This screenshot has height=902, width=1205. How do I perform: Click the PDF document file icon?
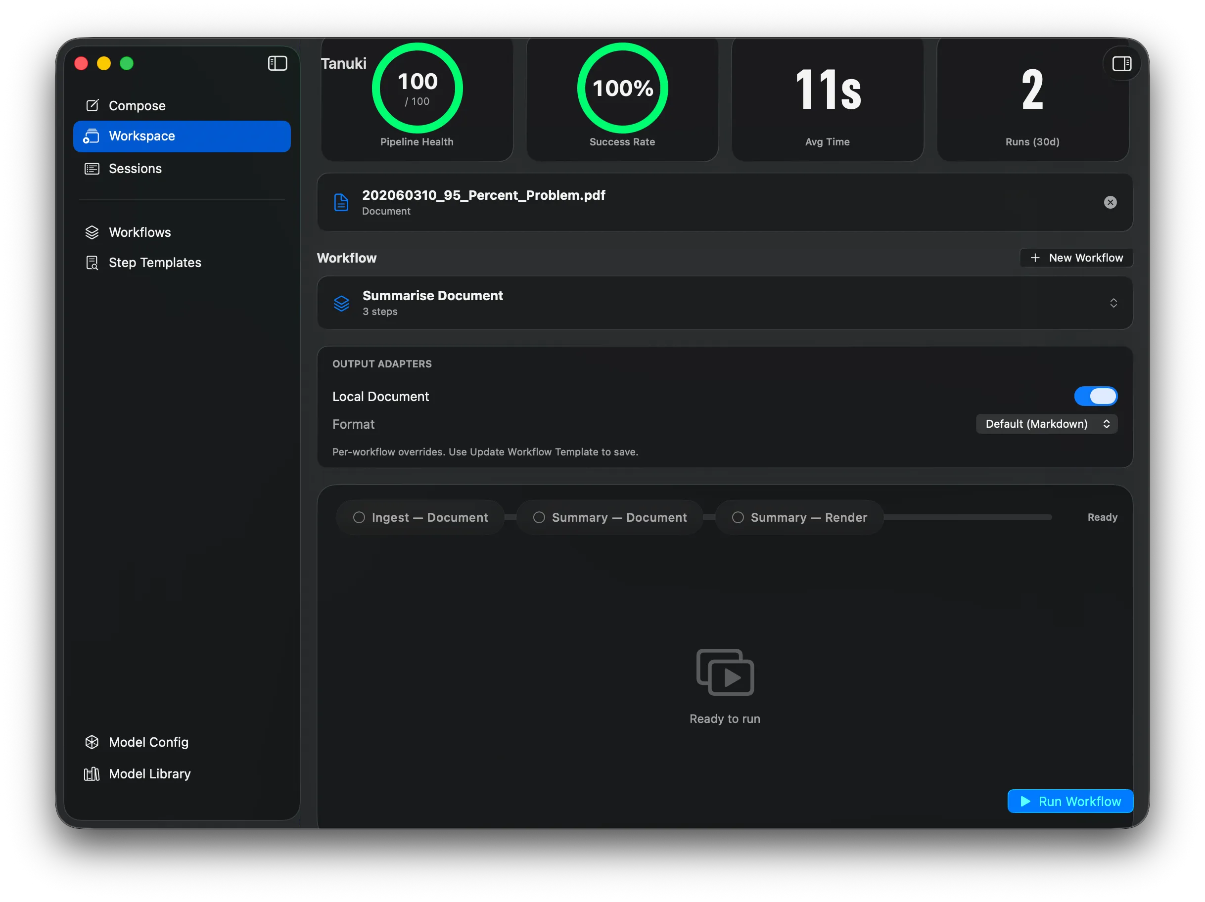[x=341, y=202]
